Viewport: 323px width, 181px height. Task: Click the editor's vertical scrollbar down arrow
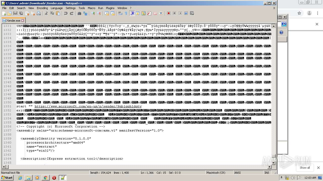tap(274, 163)
